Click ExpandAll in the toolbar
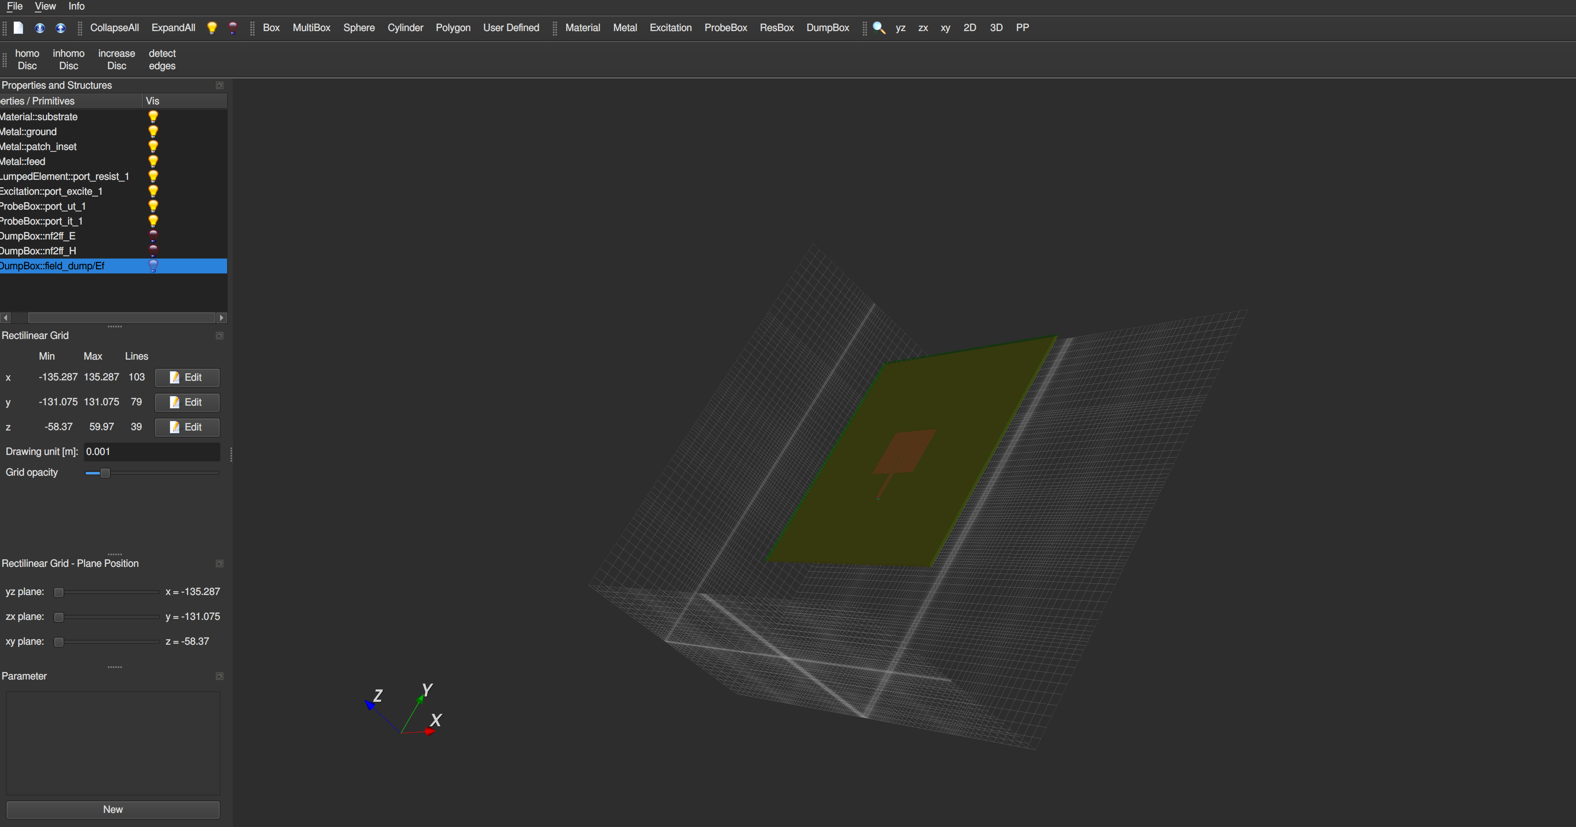1576x827 pixels. click(x=173, y=27)
